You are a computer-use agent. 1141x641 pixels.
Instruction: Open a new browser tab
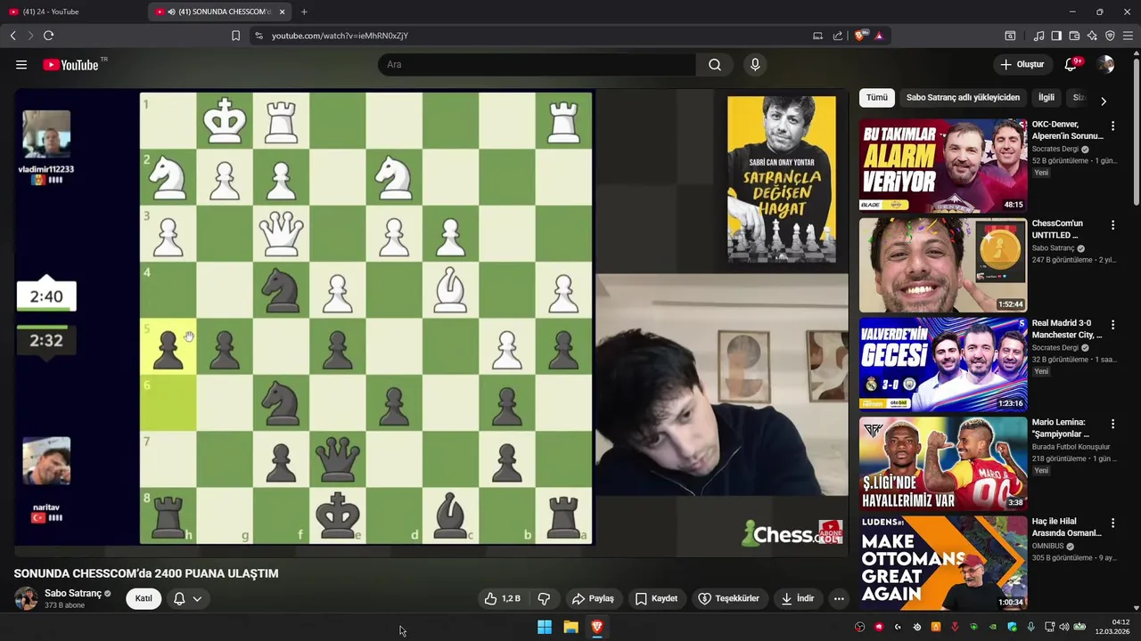[304, 12]
